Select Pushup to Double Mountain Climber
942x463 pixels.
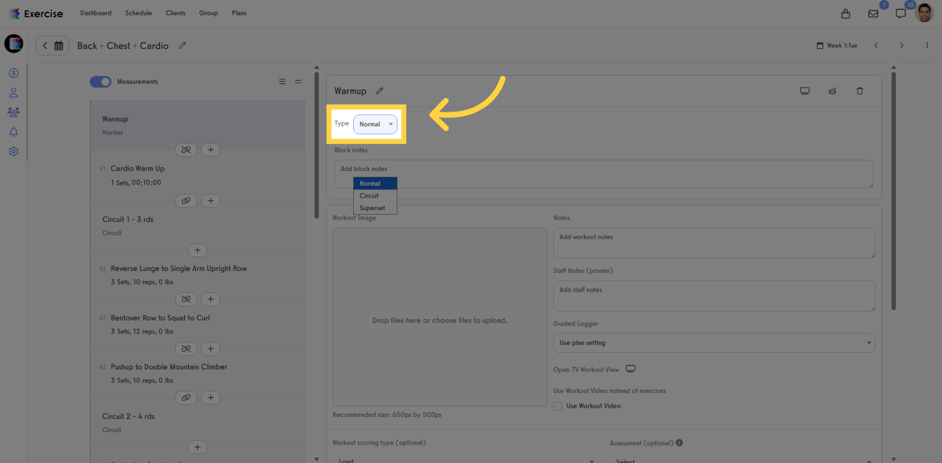(197, 373)
